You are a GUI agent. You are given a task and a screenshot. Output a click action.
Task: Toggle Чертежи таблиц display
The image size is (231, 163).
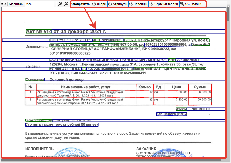coord(164,4)
